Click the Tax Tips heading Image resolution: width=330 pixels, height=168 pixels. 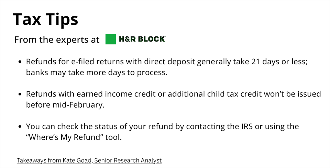click(45, 19)
